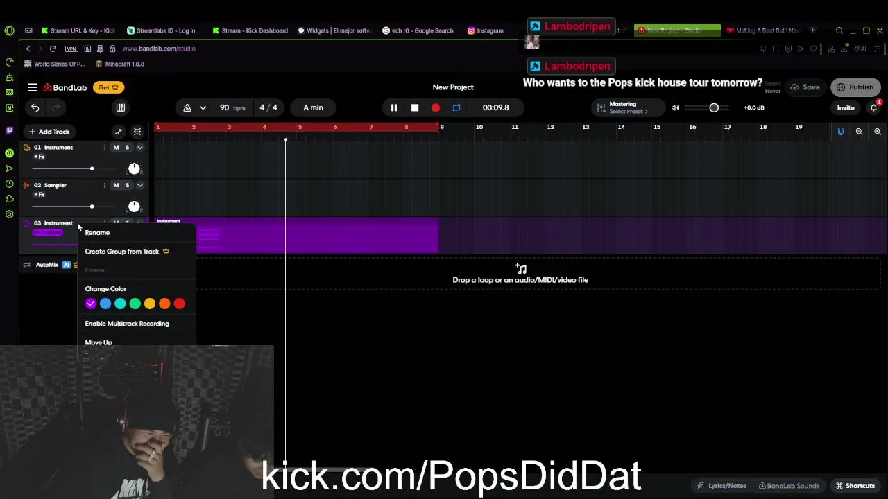Click the collapse tracks icon beside Add Track
The height and width of the screenshot is (499, 888).
coord(137,132)
